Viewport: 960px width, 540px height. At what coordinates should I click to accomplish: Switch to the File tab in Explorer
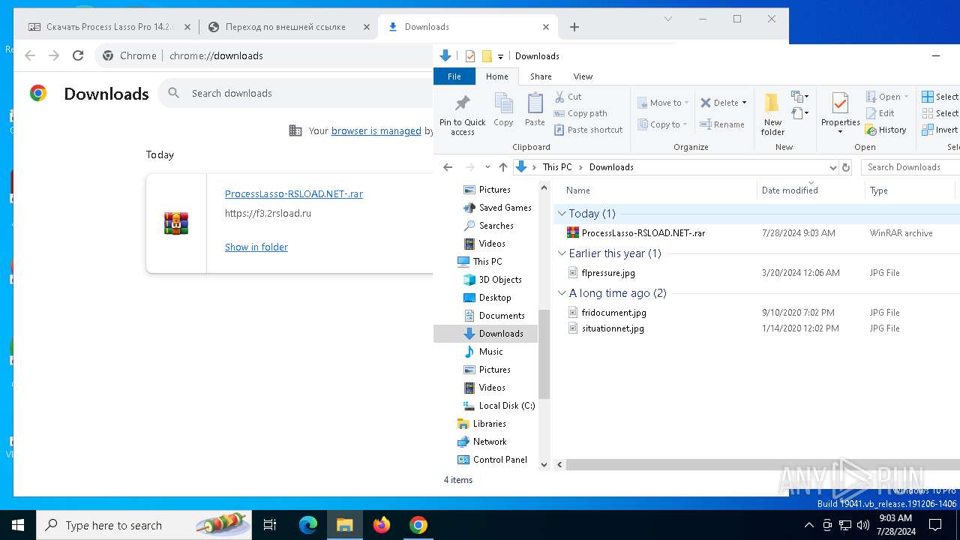(x=454, y=76)
